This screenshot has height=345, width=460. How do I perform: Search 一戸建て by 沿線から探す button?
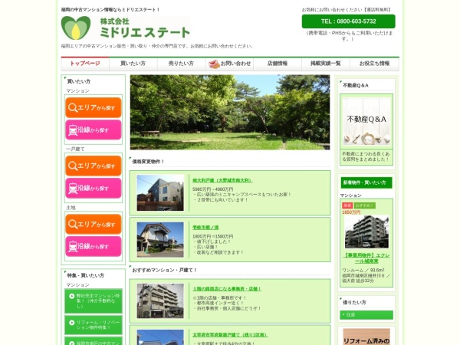pos(94,188)
